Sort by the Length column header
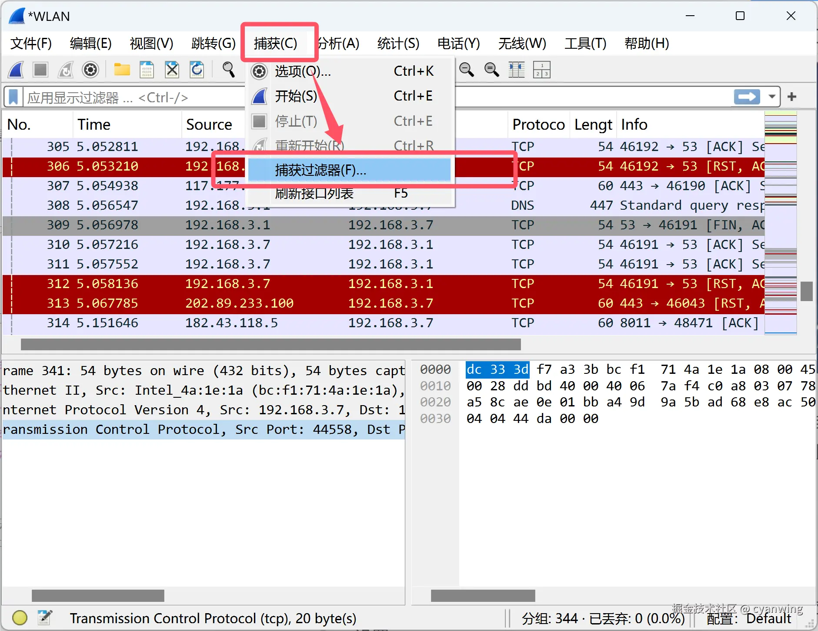This screenshot has width=818, height=631. (x=593, y=124)
